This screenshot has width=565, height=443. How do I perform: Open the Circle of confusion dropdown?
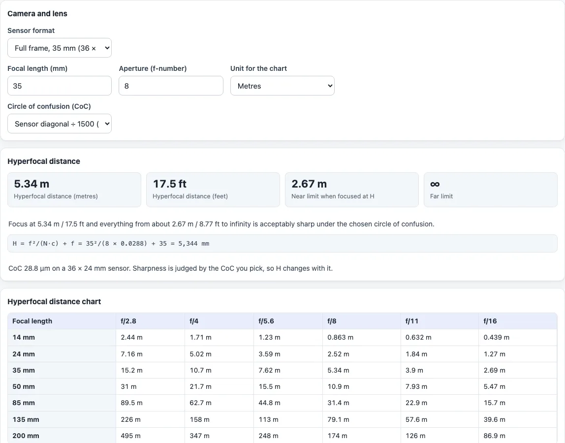[x=60, y=124]
